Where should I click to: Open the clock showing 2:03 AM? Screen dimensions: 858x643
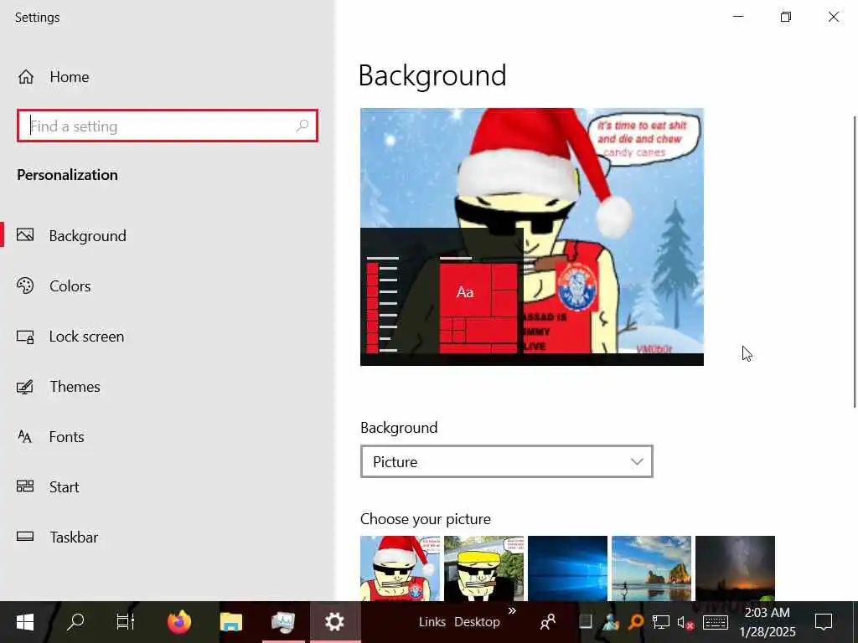click(x=768, y=622)
